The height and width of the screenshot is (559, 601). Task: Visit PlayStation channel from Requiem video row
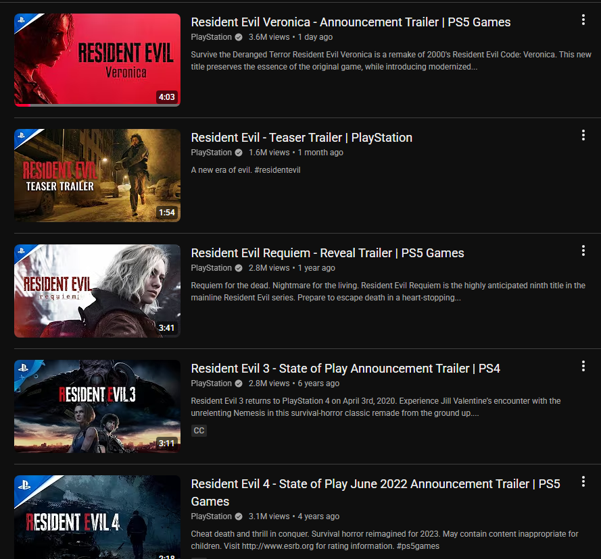pos(211,268)
